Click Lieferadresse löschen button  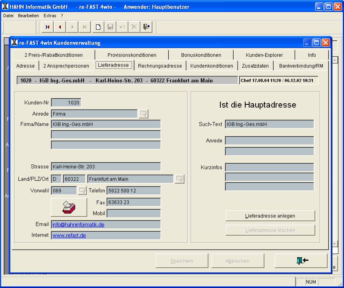(x=270, y=230)
